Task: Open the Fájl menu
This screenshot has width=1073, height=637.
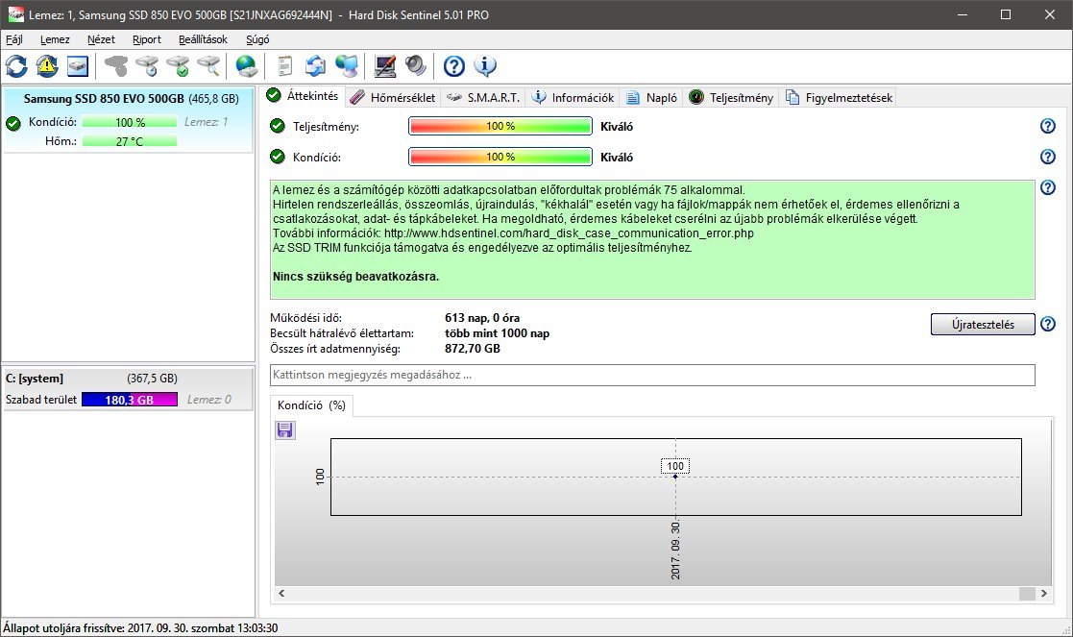Action: [x=14, y=39]
